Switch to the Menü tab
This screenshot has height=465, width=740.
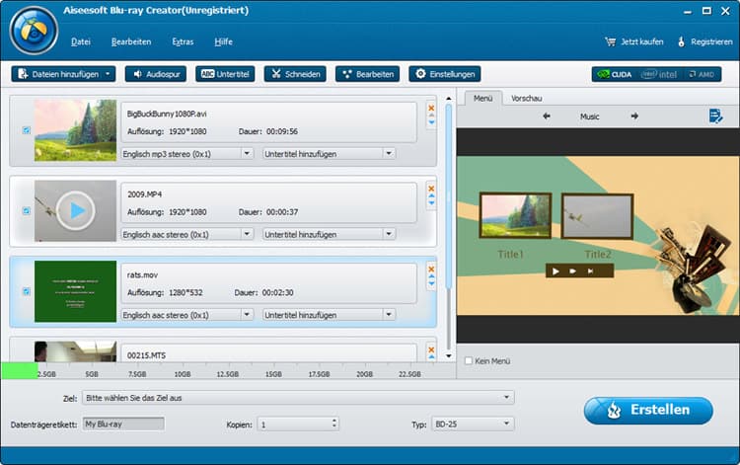coord(482,98)
